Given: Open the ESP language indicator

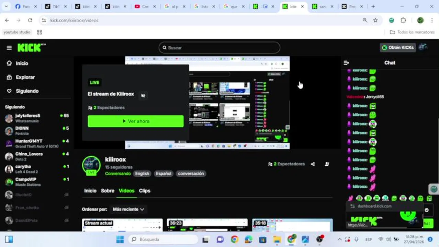Looking at the screenshot, I should (369, 239).
